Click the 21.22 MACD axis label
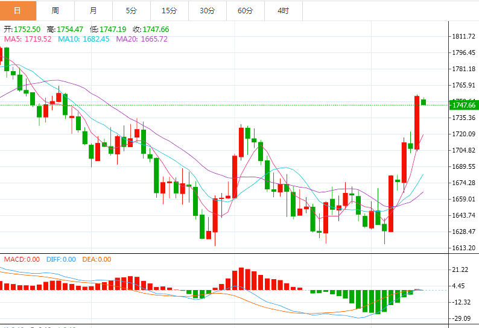This screenshot has width=479, height=328. click(x=460, y=270)
